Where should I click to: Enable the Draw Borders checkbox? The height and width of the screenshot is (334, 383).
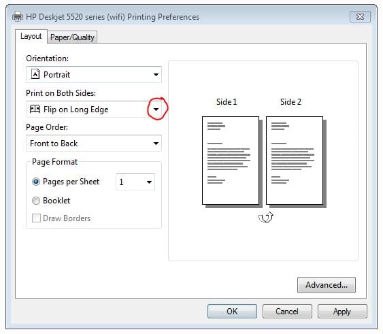pos(36,218)
